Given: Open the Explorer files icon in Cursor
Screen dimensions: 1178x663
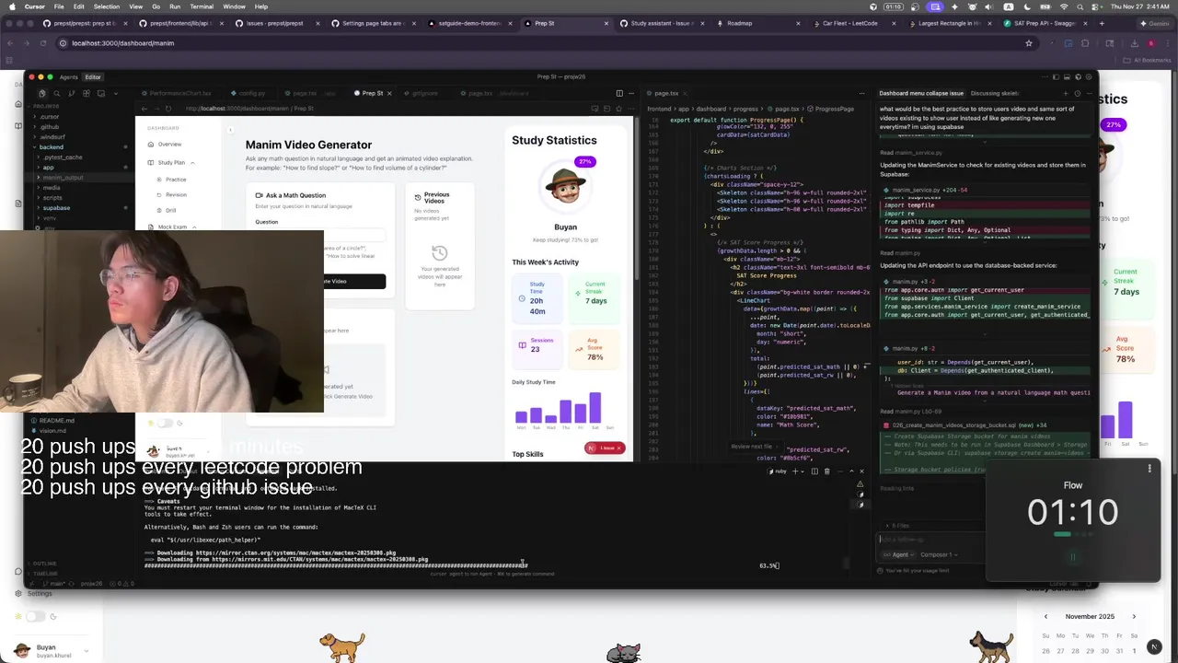Looking at the screenshot, I should (41, 93).
